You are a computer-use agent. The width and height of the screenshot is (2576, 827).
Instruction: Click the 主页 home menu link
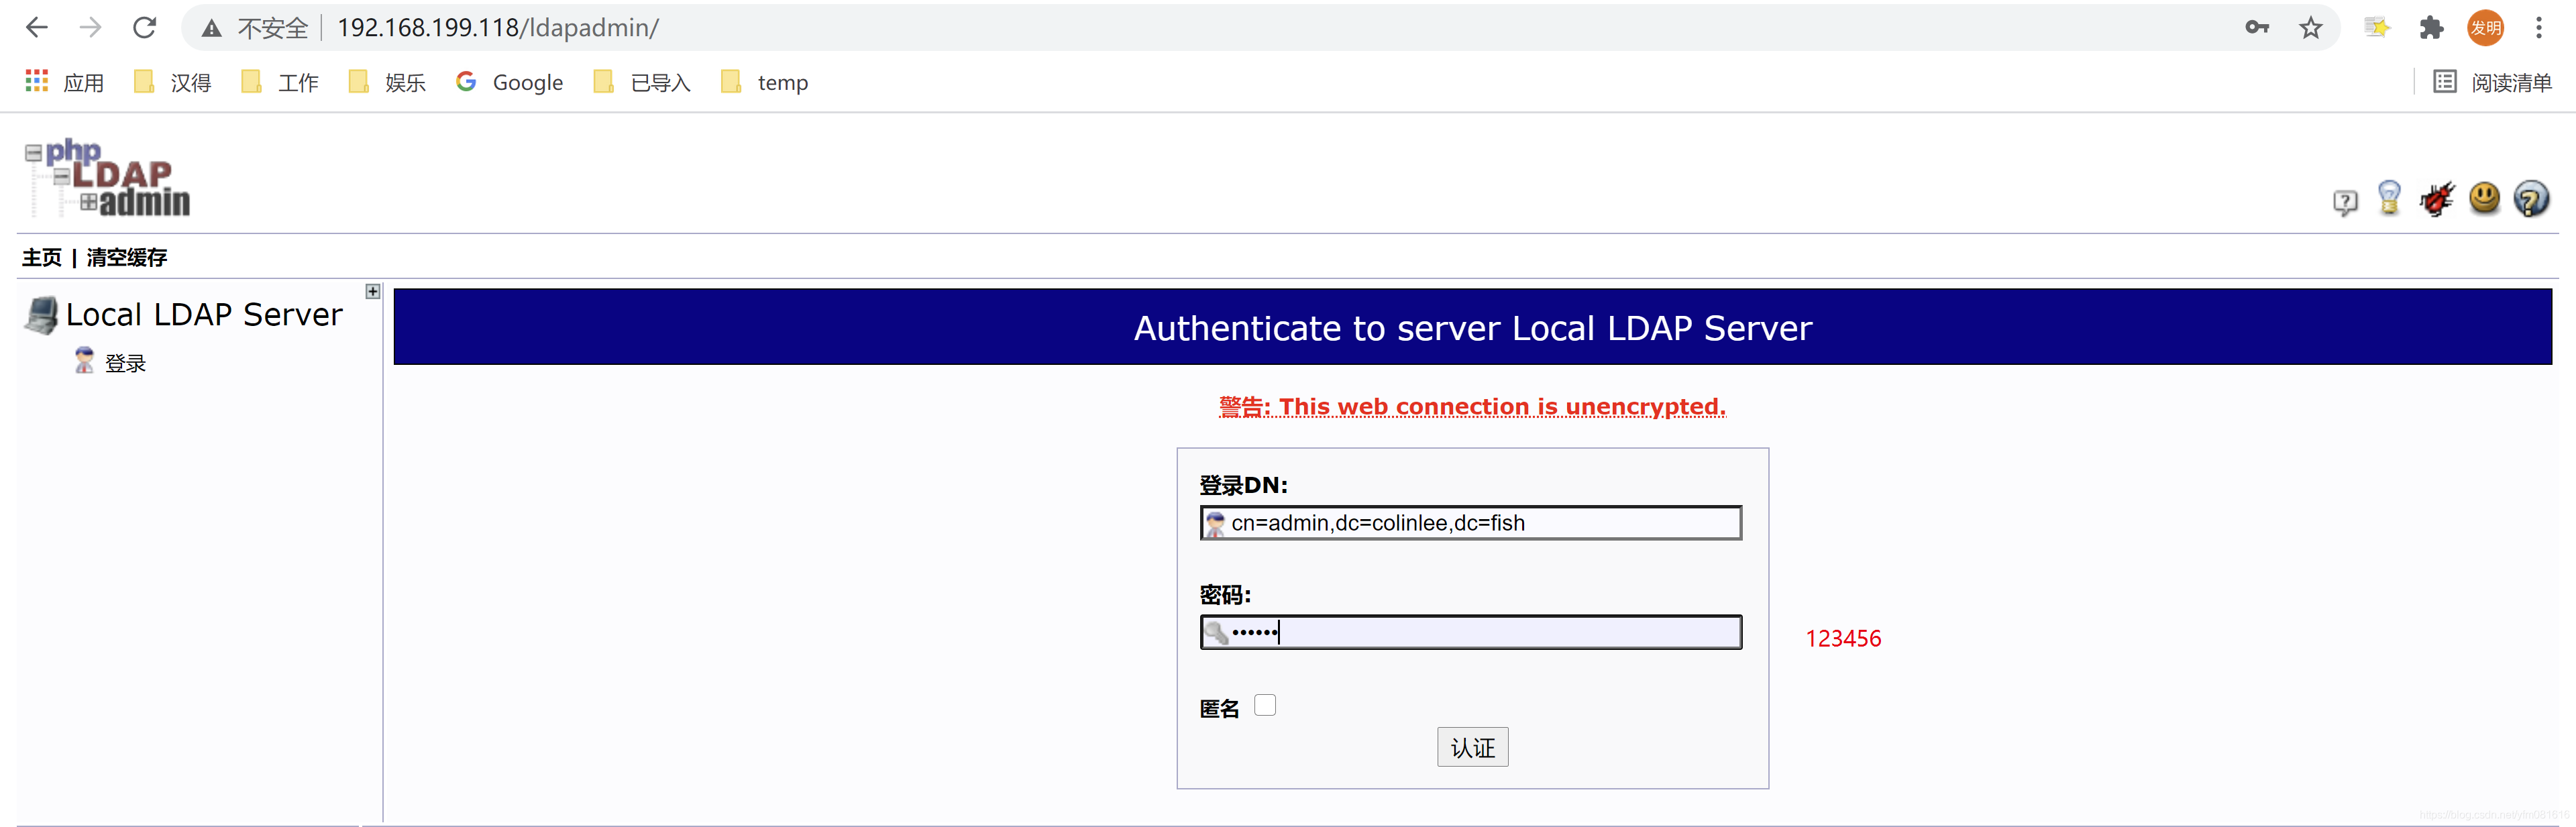tap(42, 257)
